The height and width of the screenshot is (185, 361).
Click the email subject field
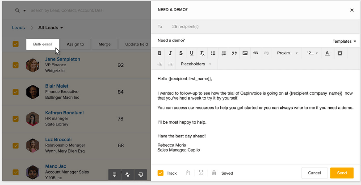click(241, 40)
